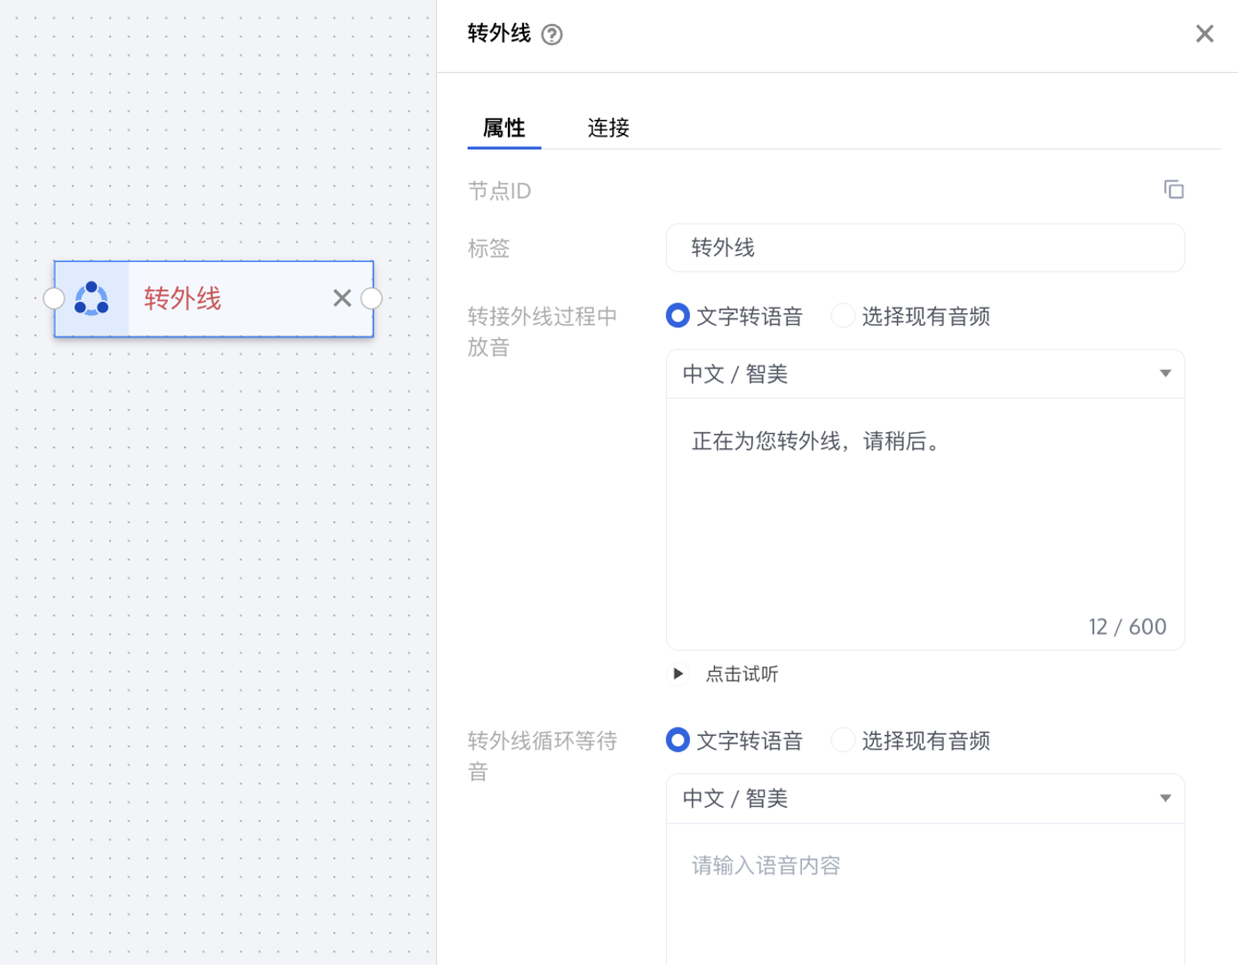Select 选择现有音频 for 转接外线过程中放音
The image size is (1238, 971).
pyautogui.click(x=843, y=316)
